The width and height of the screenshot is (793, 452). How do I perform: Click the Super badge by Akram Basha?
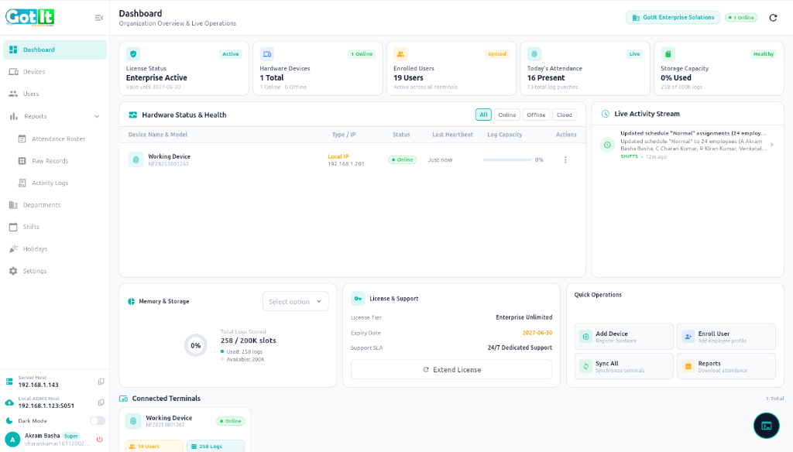pos(71,436)
